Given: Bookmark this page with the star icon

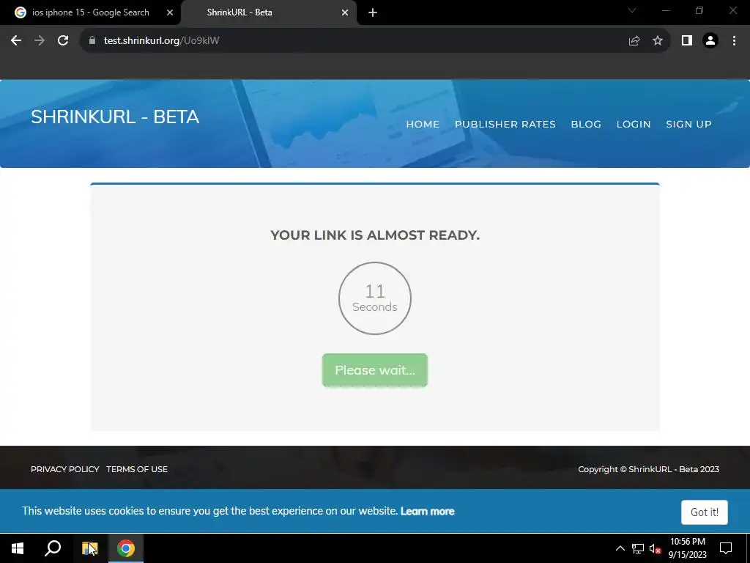Looking at the screenshot, I should pyautogui.click(x=658, y=41).
